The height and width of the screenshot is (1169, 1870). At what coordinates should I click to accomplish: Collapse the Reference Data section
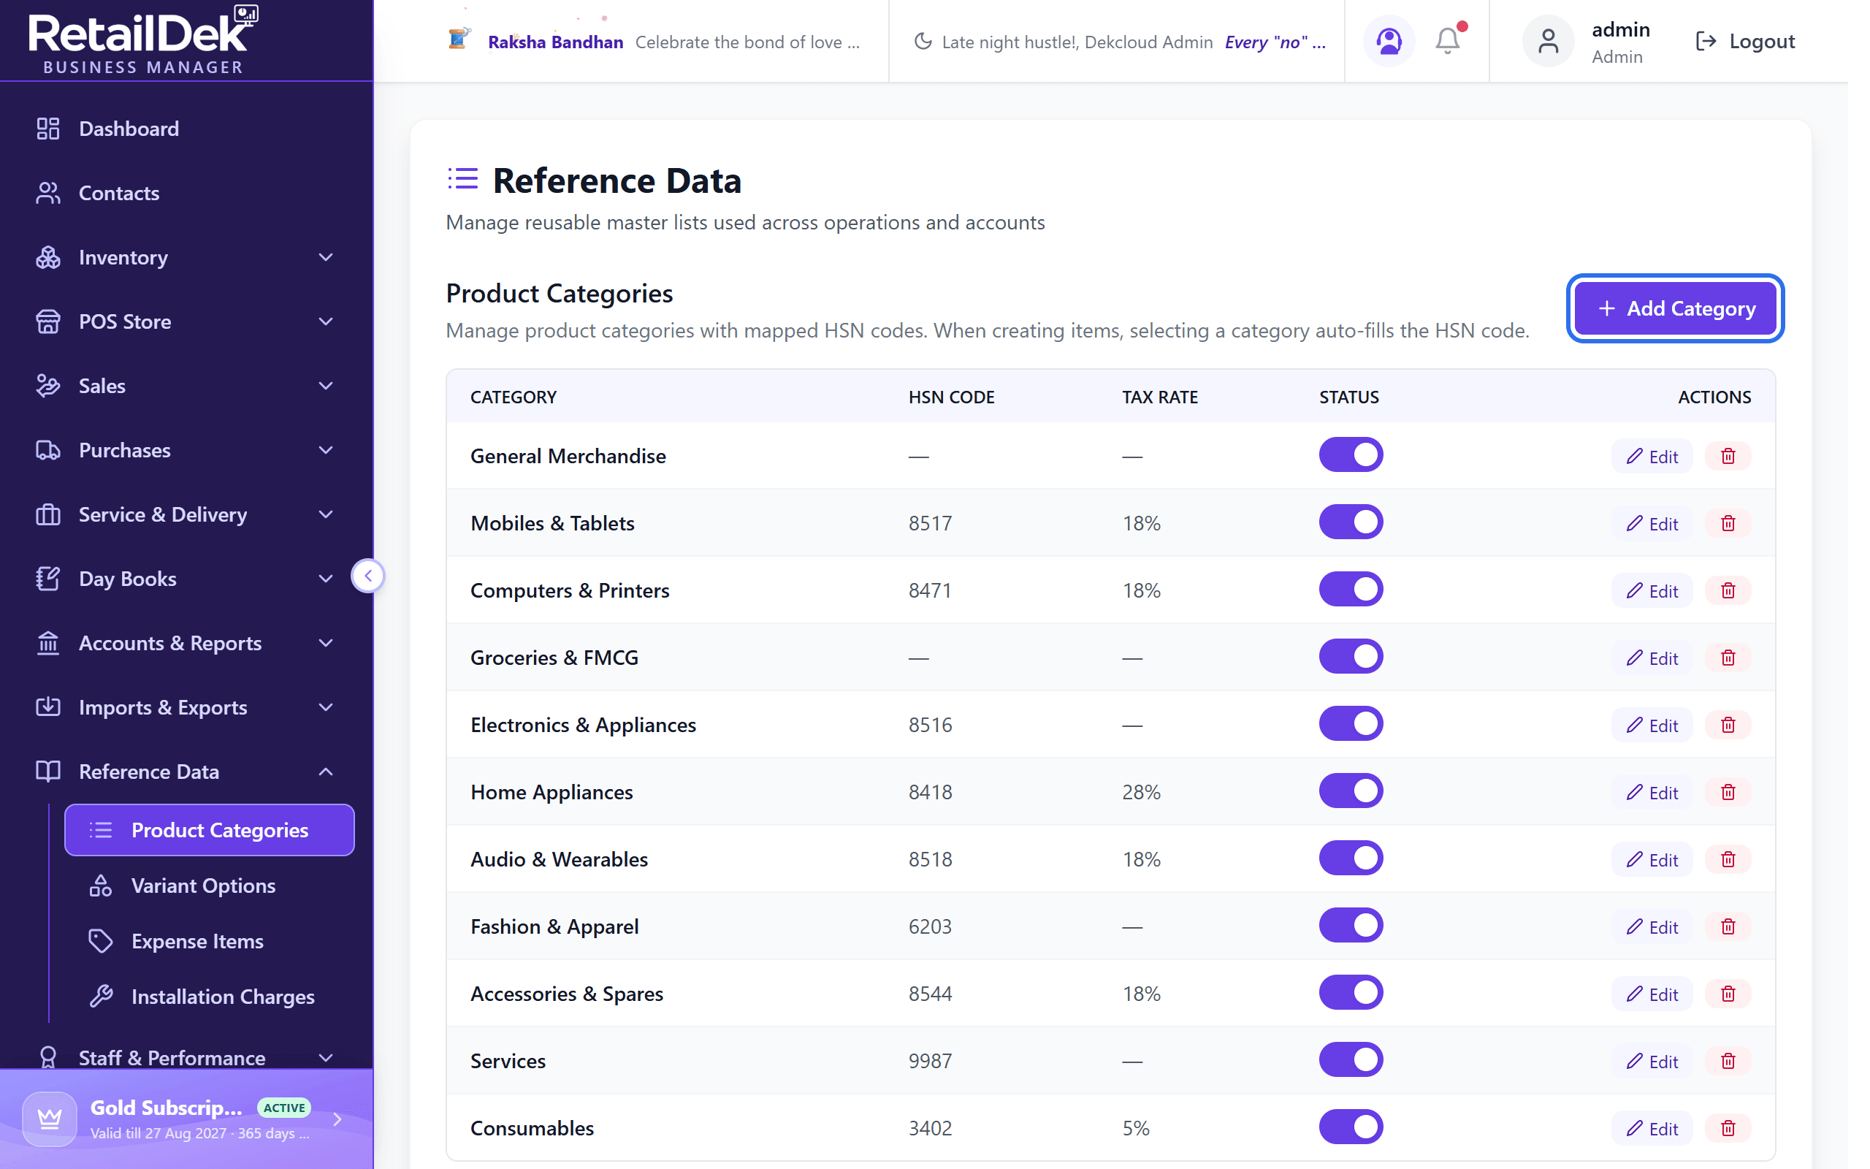click(186, 772)
